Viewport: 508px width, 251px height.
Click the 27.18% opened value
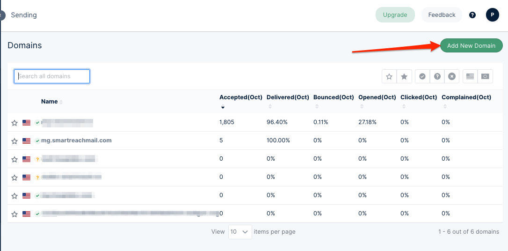coord(367,122)
